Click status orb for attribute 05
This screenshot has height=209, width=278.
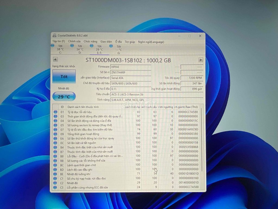tap(55, 125)
